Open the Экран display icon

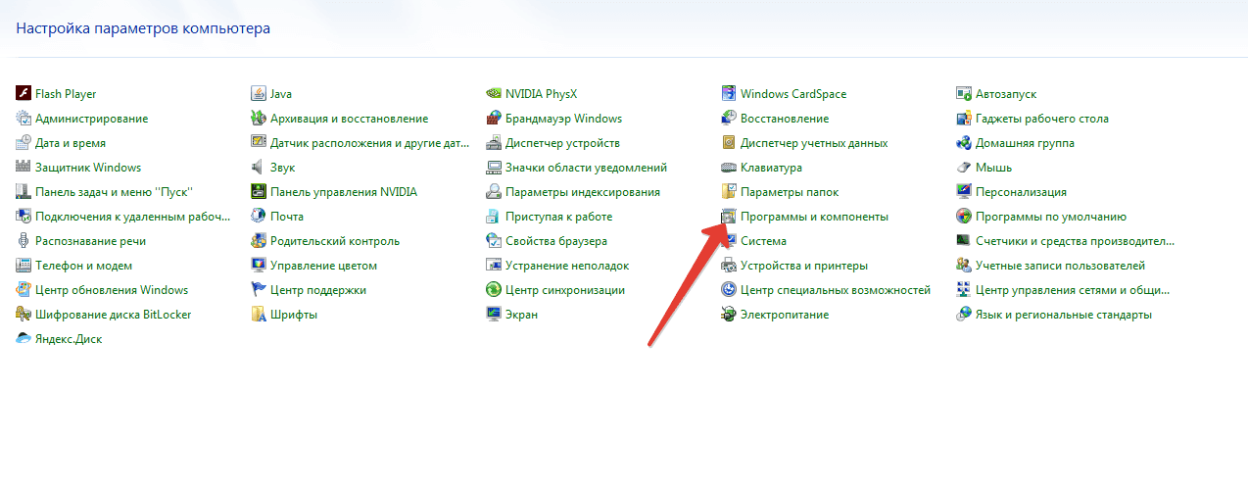click(x=494, y=315)
